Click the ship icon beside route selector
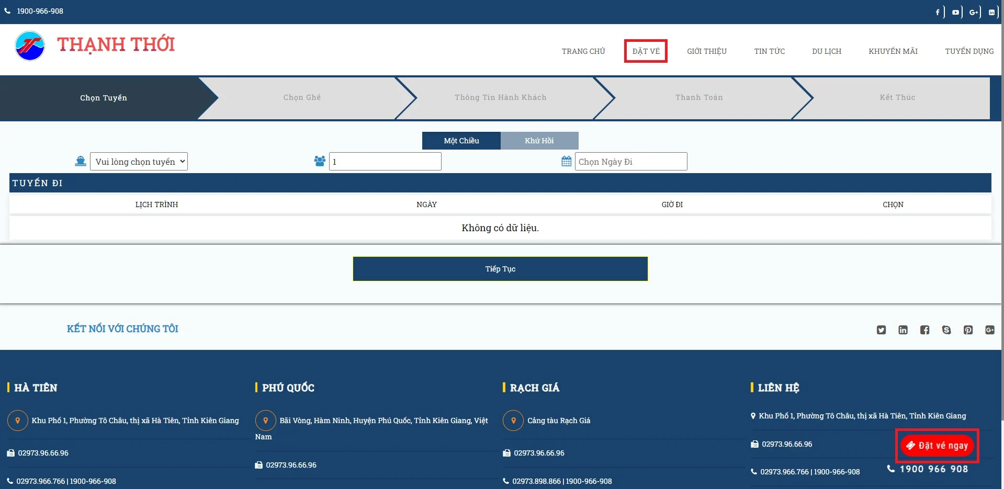The image size is (1004, 489). [x=80, y=161]
